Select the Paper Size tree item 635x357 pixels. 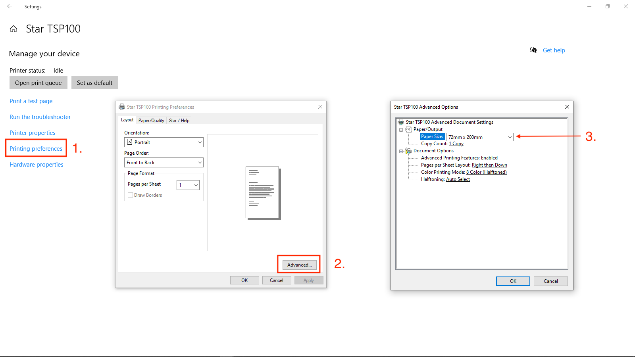coord(432,136)
